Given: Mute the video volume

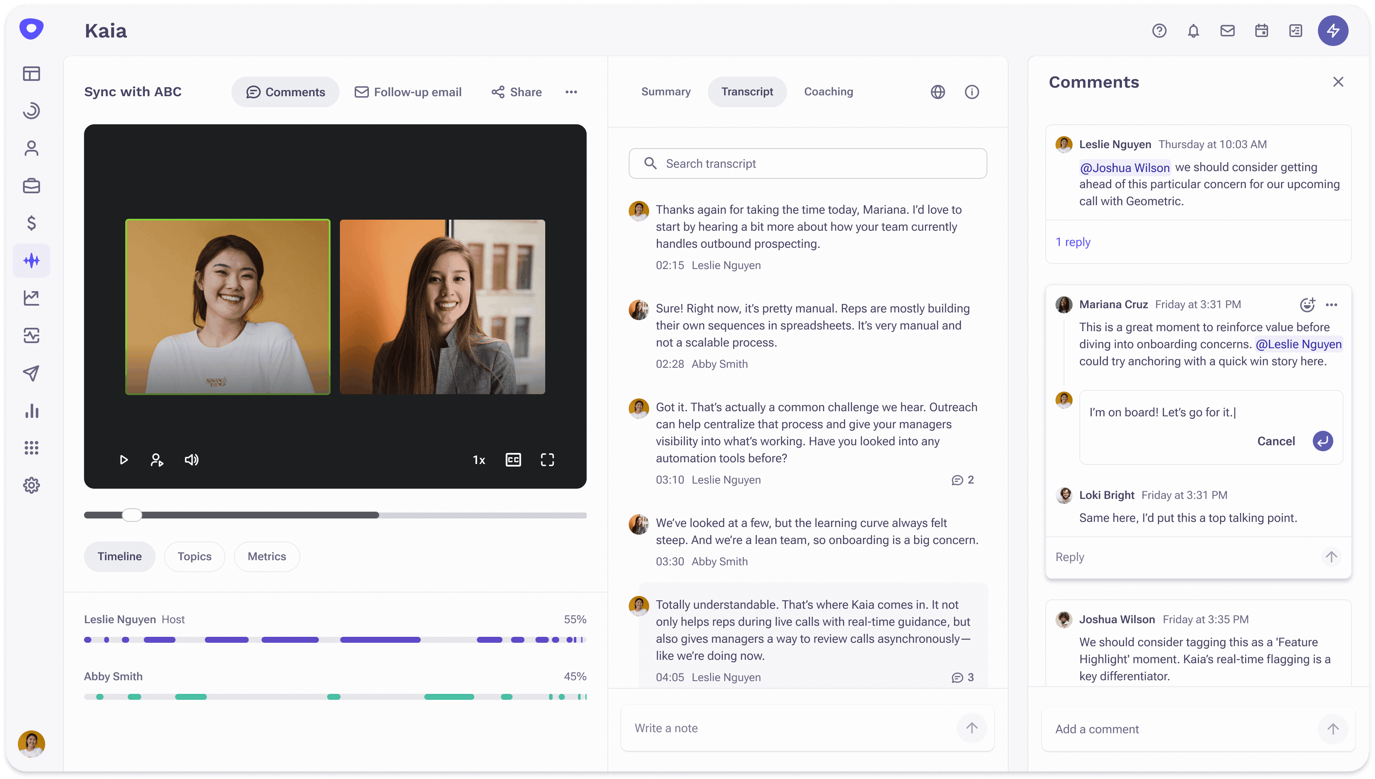Looking at the screenshot, I should (192, 460).
